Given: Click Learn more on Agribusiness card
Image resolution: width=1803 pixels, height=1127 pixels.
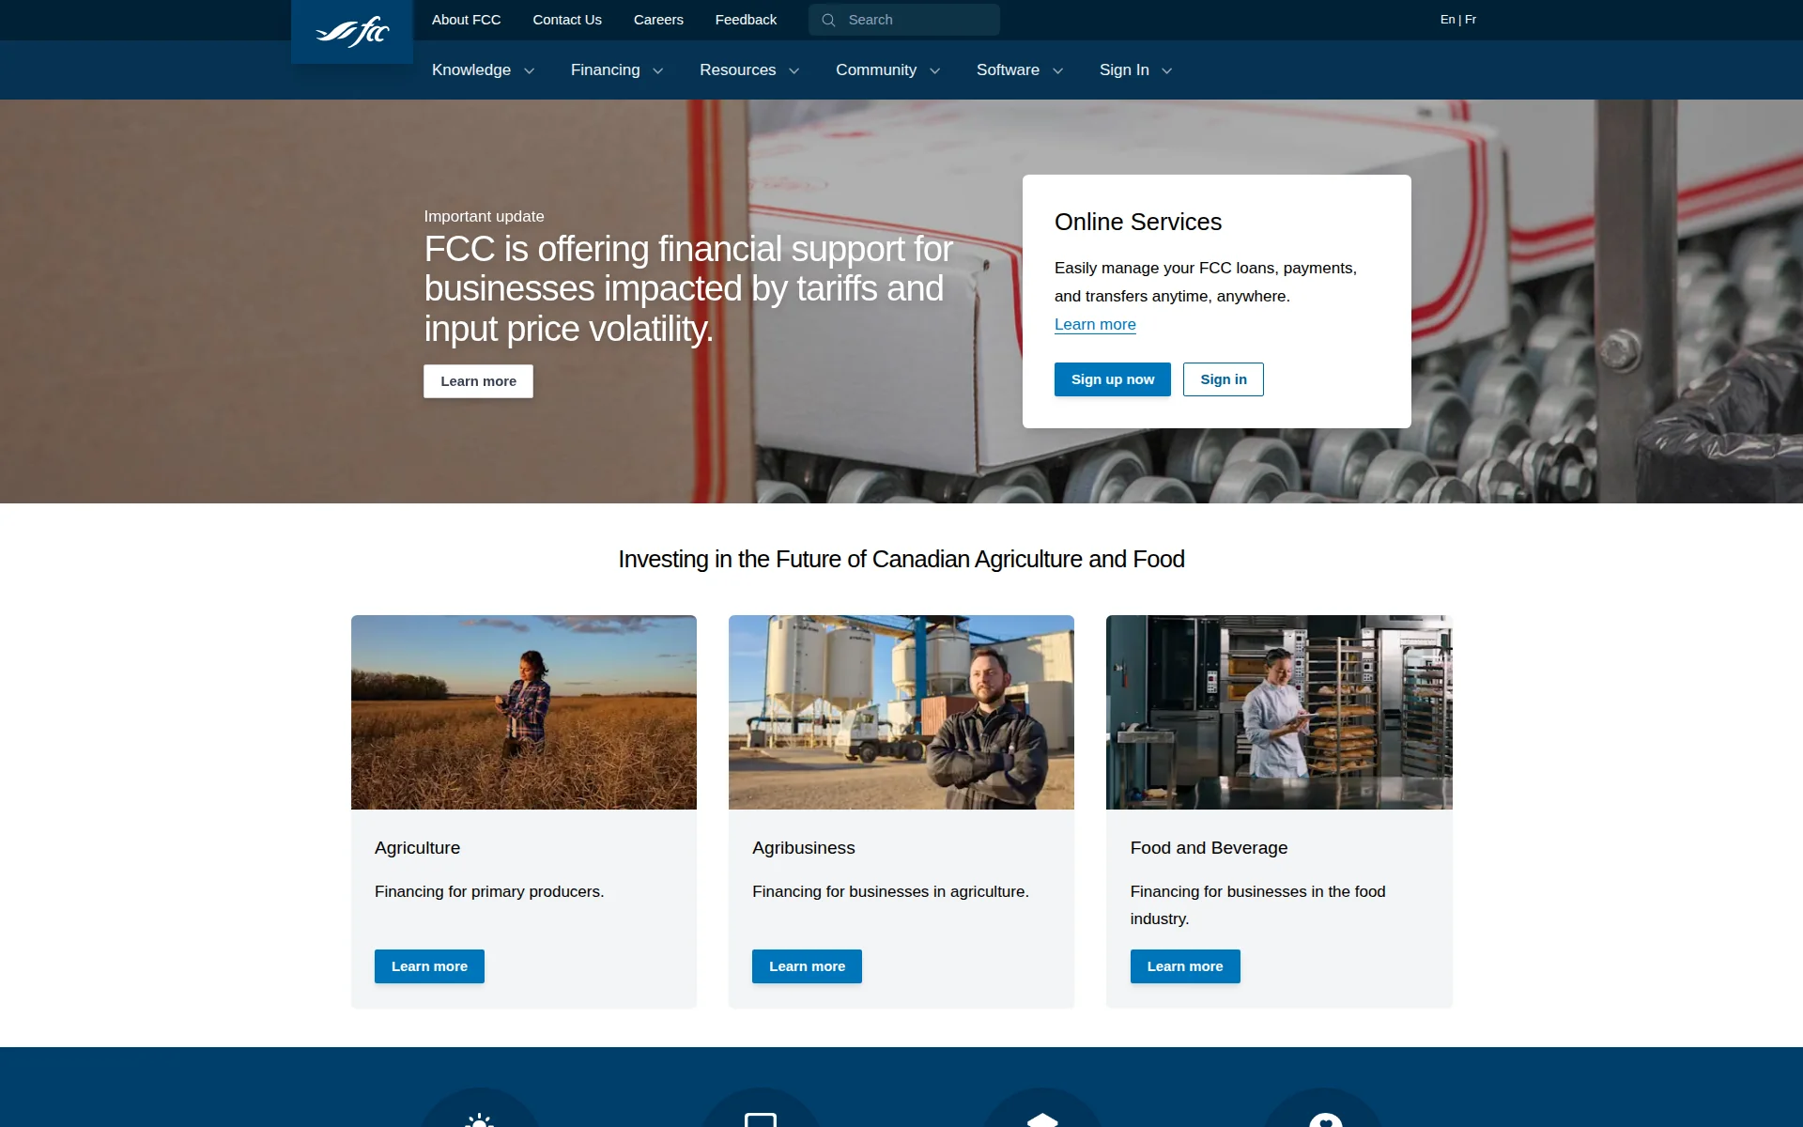Looking at the screenshot, I should pyautogui.click(x=807, y=966).
